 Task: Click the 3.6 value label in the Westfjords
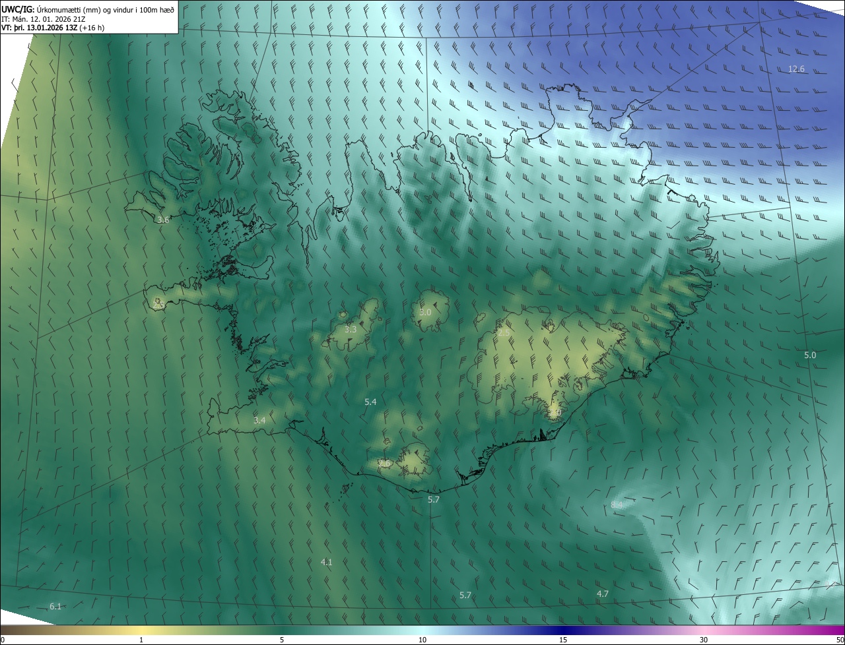click(163, 220)
